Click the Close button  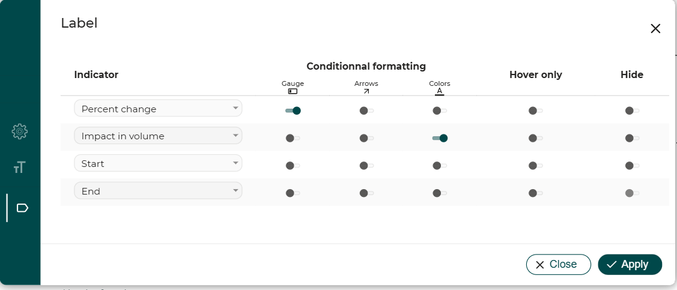pos(558,265)
